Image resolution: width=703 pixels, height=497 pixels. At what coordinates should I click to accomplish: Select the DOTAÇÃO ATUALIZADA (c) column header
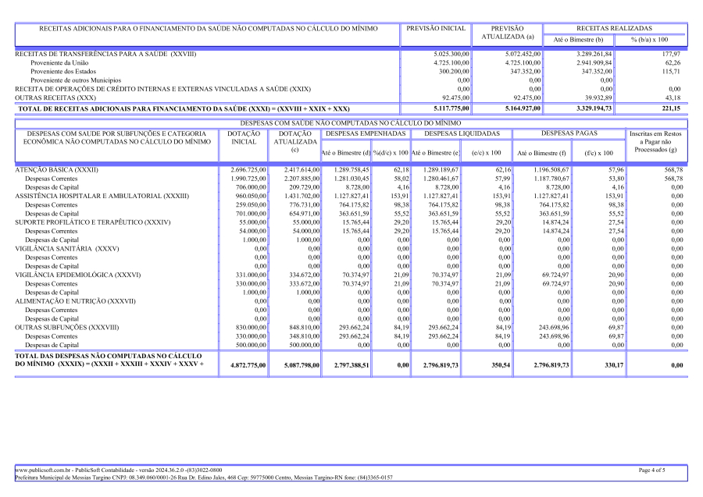coord(294,142)
